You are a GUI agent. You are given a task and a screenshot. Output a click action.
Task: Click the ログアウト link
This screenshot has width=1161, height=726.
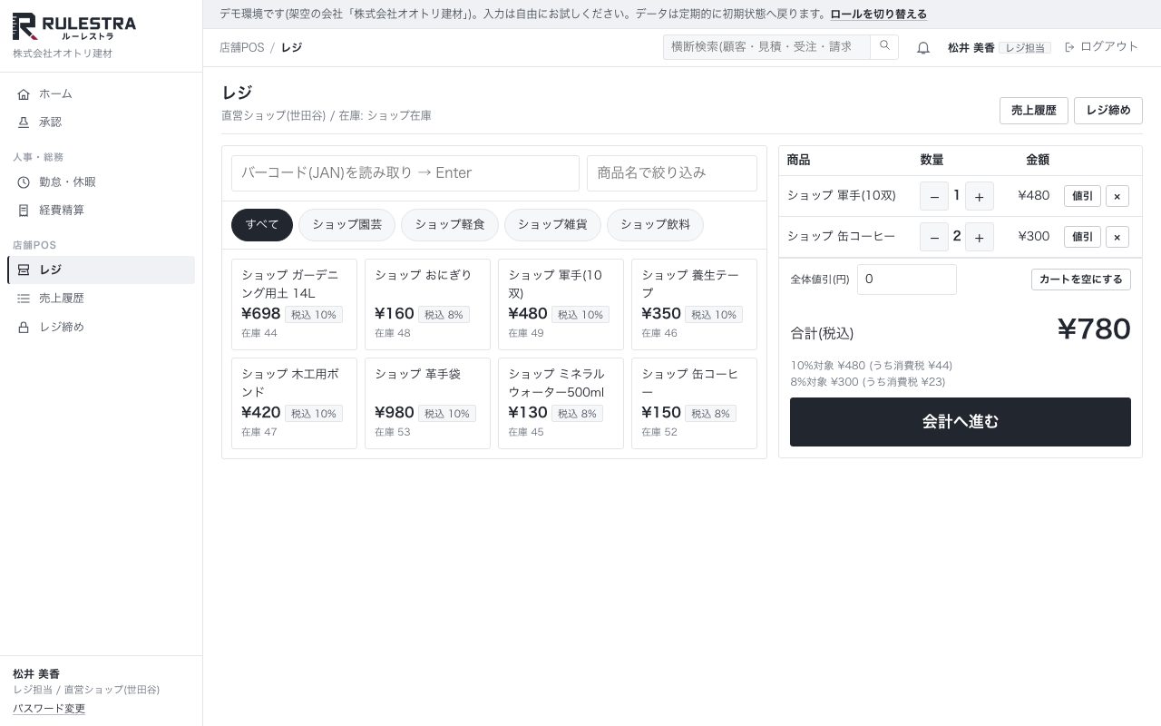point(1101,47)
